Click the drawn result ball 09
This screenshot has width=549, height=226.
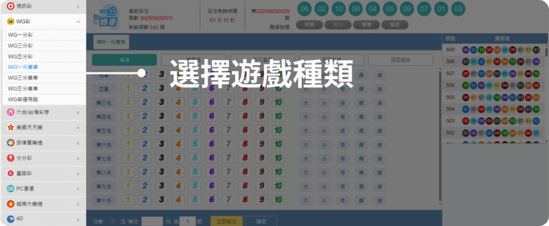point(407,9)
